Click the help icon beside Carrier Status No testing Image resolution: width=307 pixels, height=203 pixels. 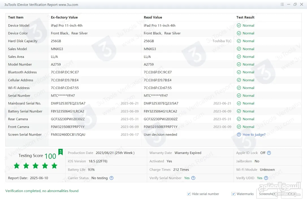(111, 178)
